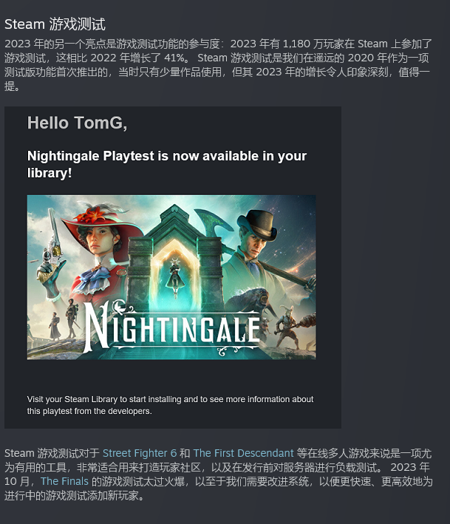Follow The Finals hyperlink
Image resolution: width=450 pixels, height=524 pixels.
click(x=64, y=481)
